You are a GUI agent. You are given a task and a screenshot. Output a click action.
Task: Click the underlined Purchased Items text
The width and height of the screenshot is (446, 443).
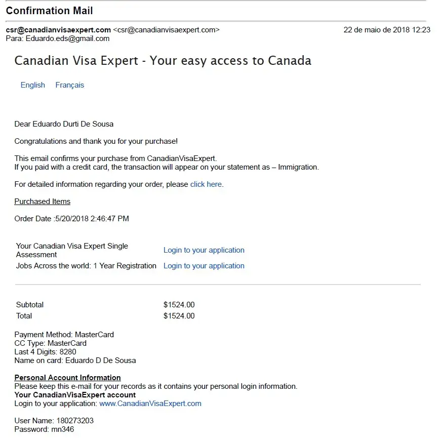coord(43,202)
